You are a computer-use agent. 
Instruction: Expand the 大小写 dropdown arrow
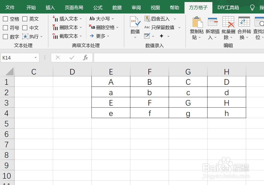click(113, 19)
